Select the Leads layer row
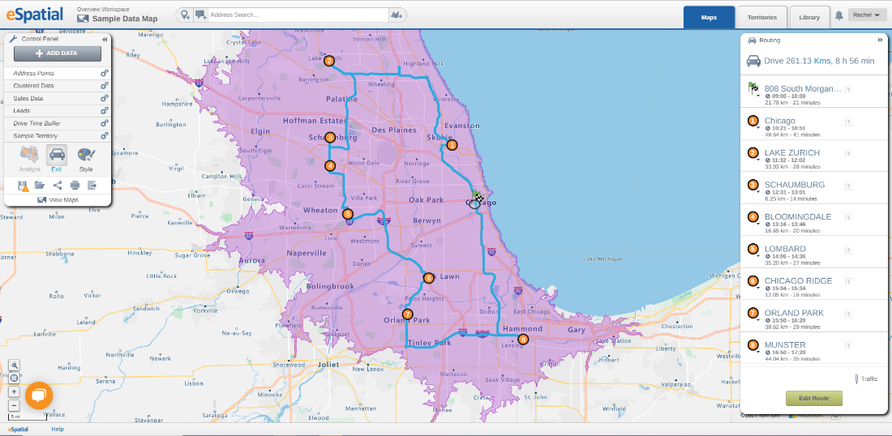 58,111
